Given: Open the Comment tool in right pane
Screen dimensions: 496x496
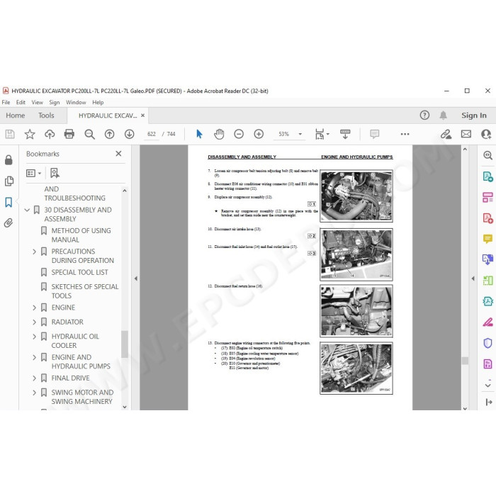Looking at the screenshot, I should pos(487,239).
